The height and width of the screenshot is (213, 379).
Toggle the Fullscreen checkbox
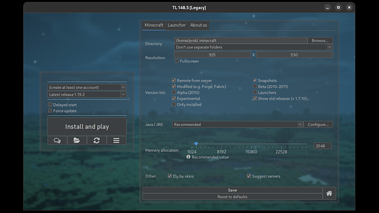177,61
